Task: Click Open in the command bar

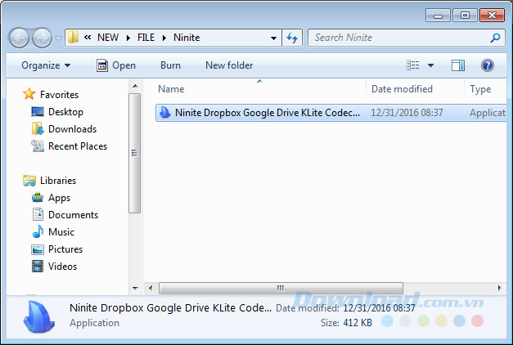Action: (116, 65)
